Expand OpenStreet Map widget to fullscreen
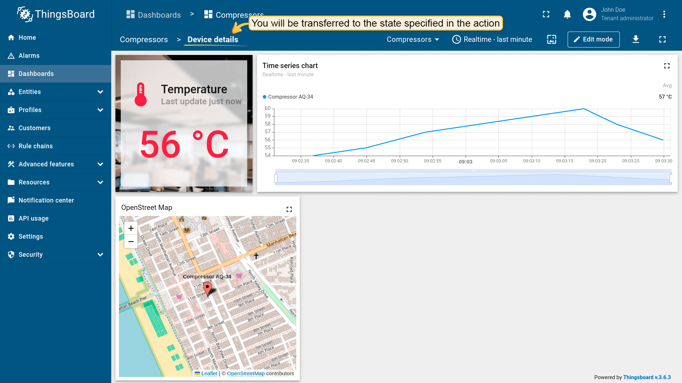 click(289, 210)
